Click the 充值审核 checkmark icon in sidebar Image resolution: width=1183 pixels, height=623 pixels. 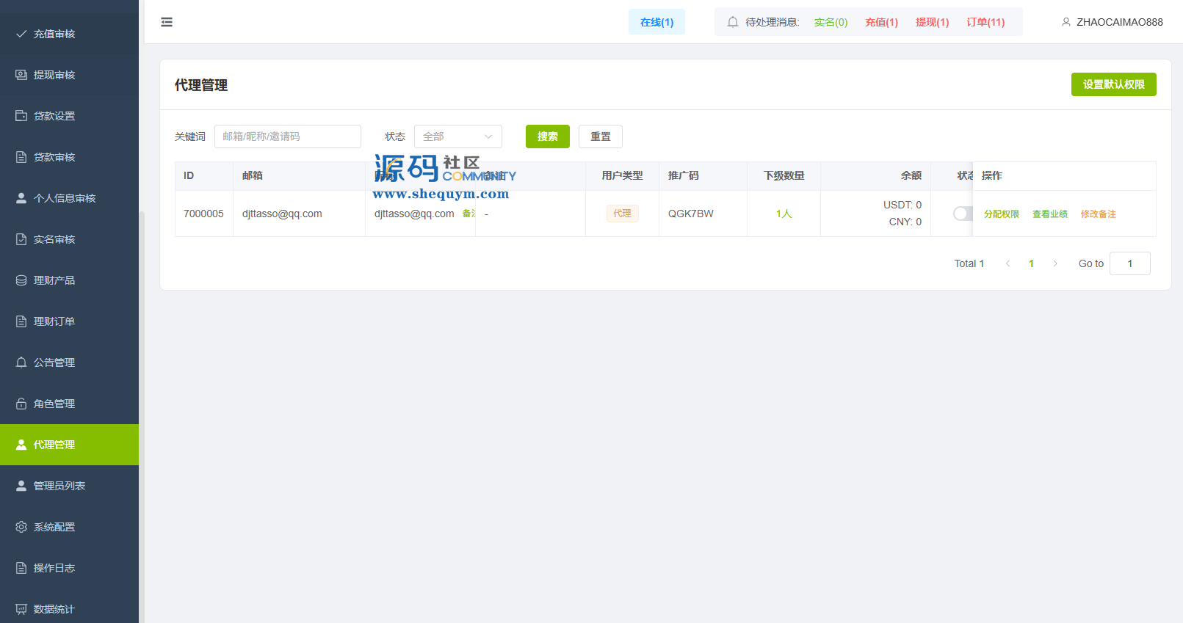click(x=21, y=34)
